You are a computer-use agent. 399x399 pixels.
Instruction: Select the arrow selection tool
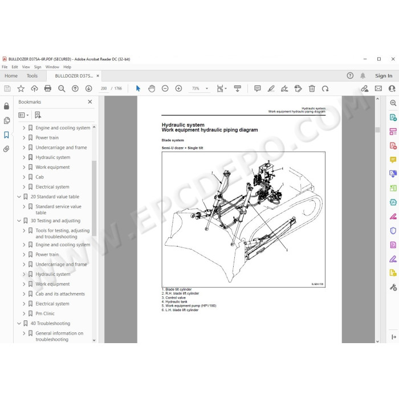[x=138, y=88]
